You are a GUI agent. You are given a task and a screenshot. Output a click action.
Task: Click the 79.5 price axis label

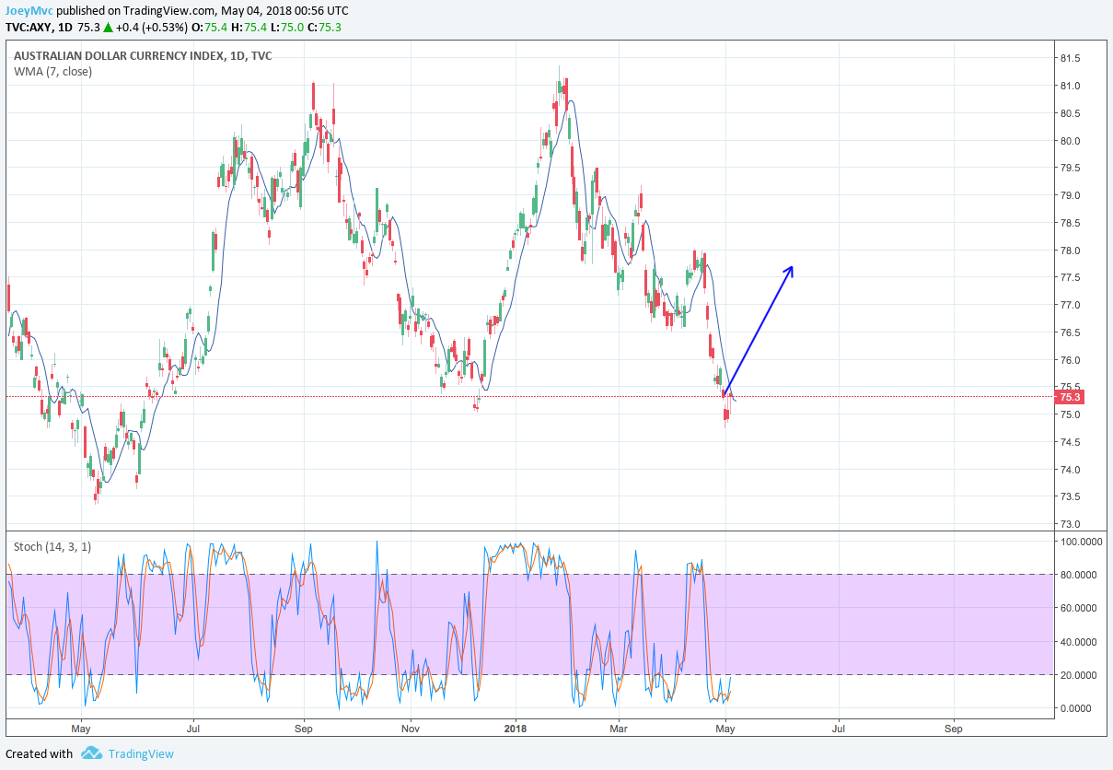(1070, 169)
